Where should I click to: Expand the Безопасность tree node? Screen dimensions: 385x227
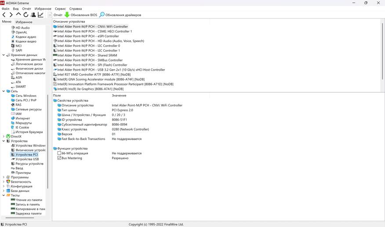4,182
